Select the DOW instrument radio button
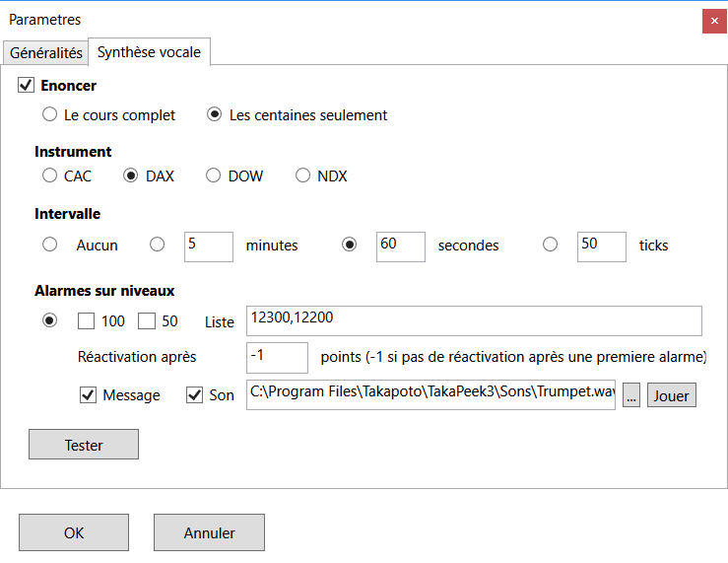The width and height of the screenshot is (728, 563). pyautogui.click(x=214, y=176)
